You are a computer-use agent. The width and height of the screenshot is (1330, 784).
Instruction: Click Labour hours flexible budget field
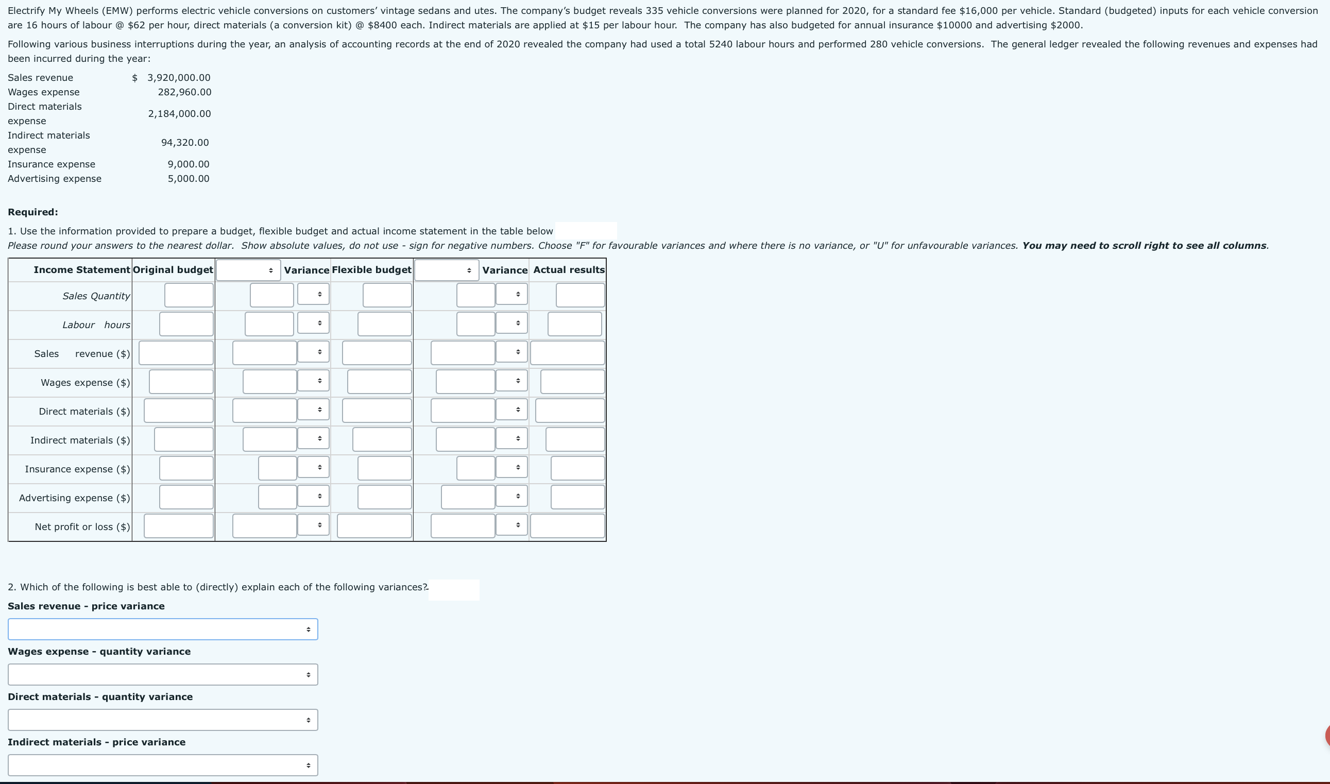pos(384,324)
